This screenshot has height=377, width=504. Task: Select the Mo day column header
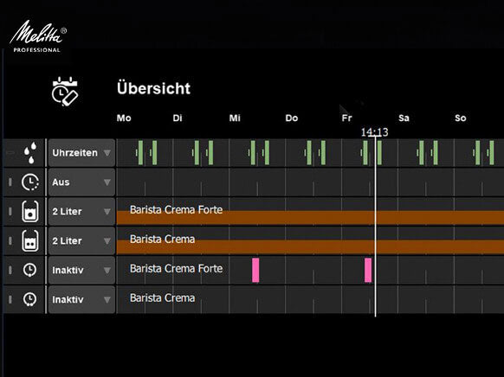[x=124, y=118]
